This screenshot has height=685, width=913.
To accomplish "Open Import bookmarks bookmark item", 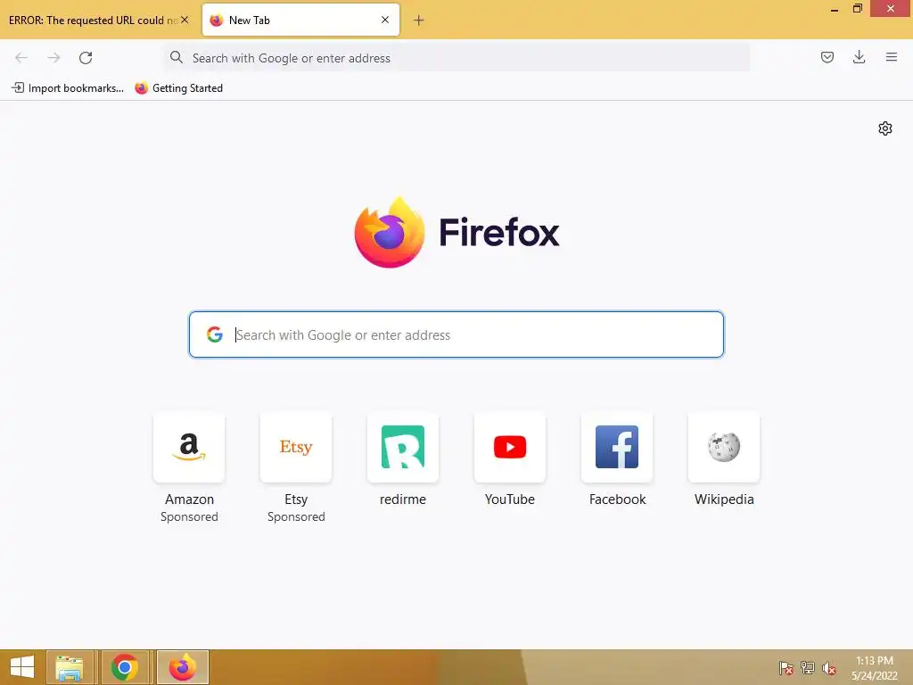I will (x=68, y=88).
